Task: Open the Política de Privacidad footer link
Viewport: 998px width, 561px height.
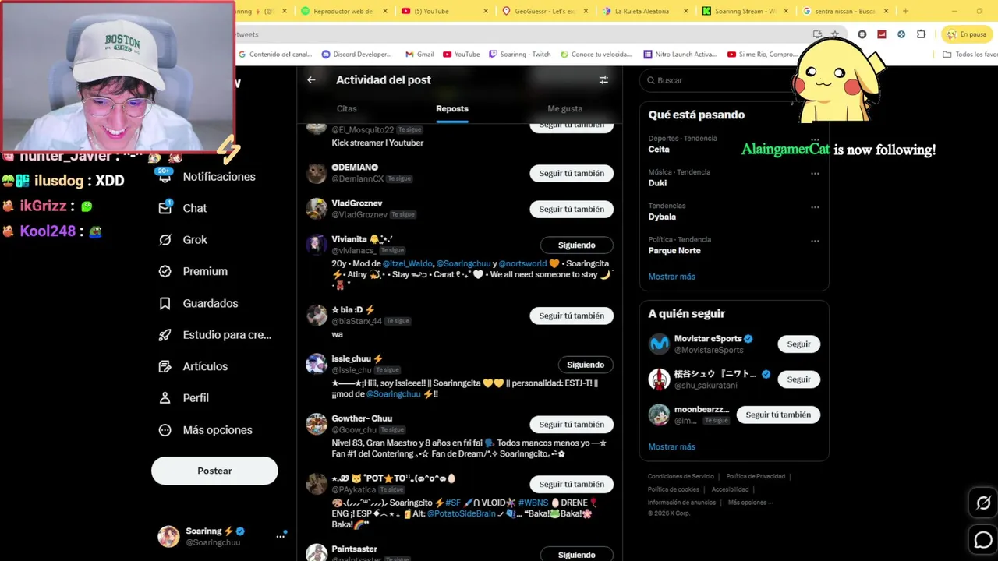Action: 756,476
